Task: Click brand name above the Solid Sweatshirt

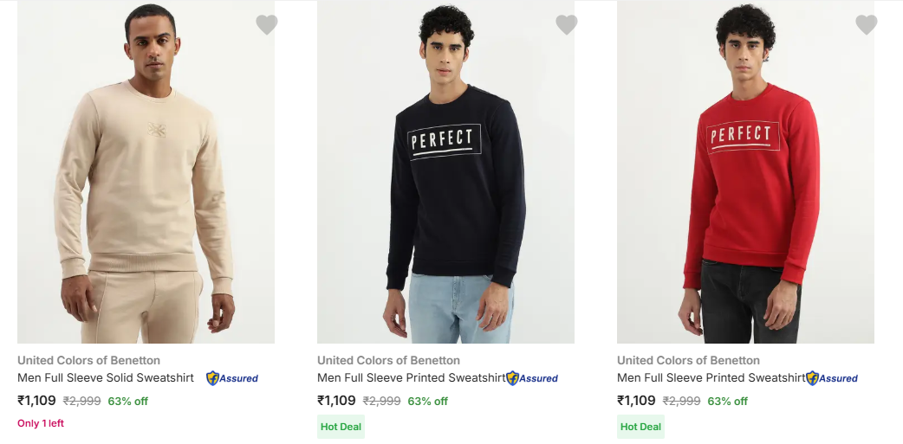Action: coord(88,360)
